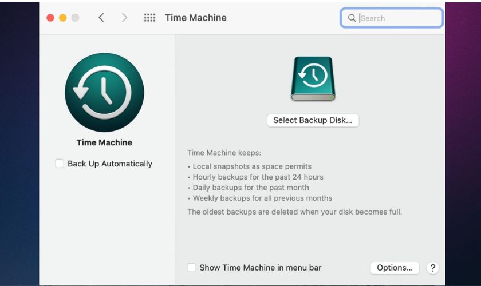
Task: Click 'Local snapshots as space permits' line
Action: click(x=252, y=166)
